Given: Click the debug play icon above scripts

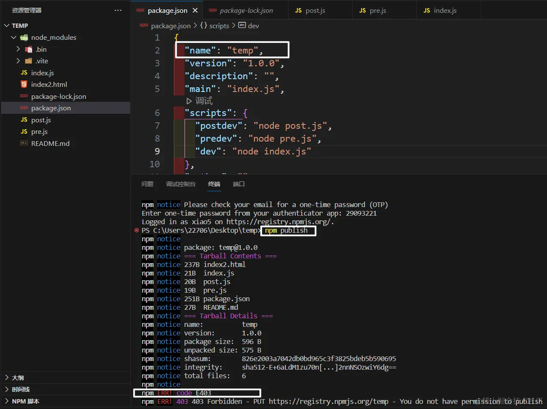Looking at the screenshot, I should point(189,101).
